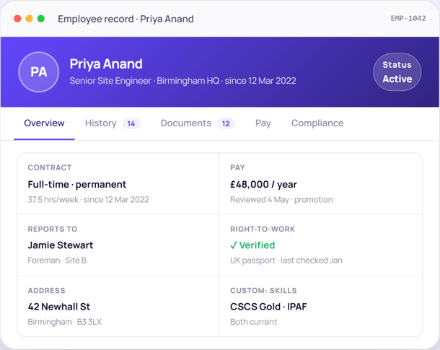Image resolution: width=440 pixels, height=350 pixels.
Task: Click UK passport · last checked Jan
Action: click(x=286, y=261)
